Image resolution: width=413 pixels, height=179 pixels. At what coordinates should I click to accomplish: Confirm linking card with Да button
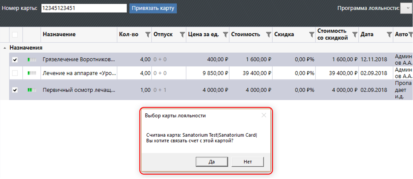click(212, 162)
